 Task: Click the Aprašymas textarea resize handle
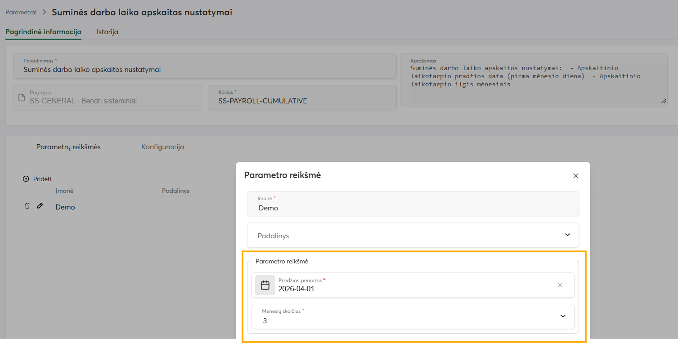pyautogui.click(x=664, y=102)
